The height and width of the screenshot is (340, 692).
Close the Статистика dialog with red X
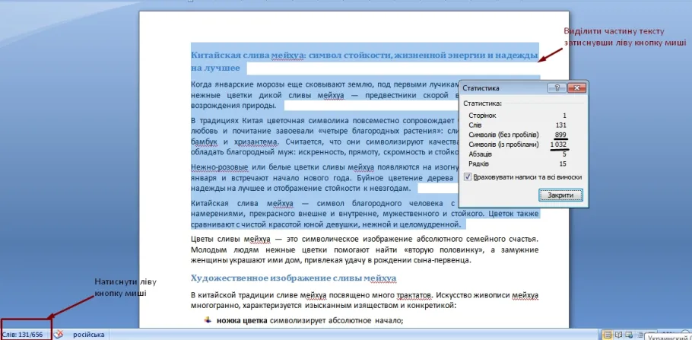[576, 88]
